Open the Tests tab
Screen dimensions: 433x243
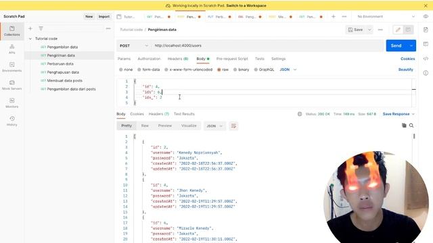[260, 59]
